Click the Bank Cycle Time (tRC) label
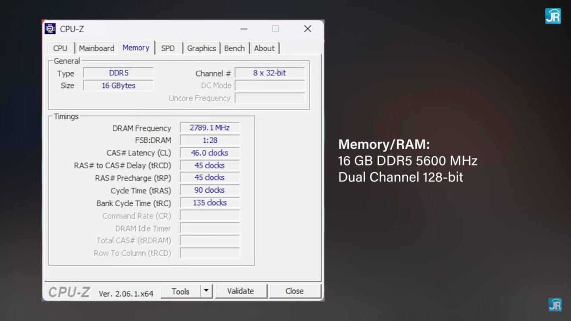Image resolution: width=571 pixels, height=321 pixels. pyautogui.click(x=134, y=203)
